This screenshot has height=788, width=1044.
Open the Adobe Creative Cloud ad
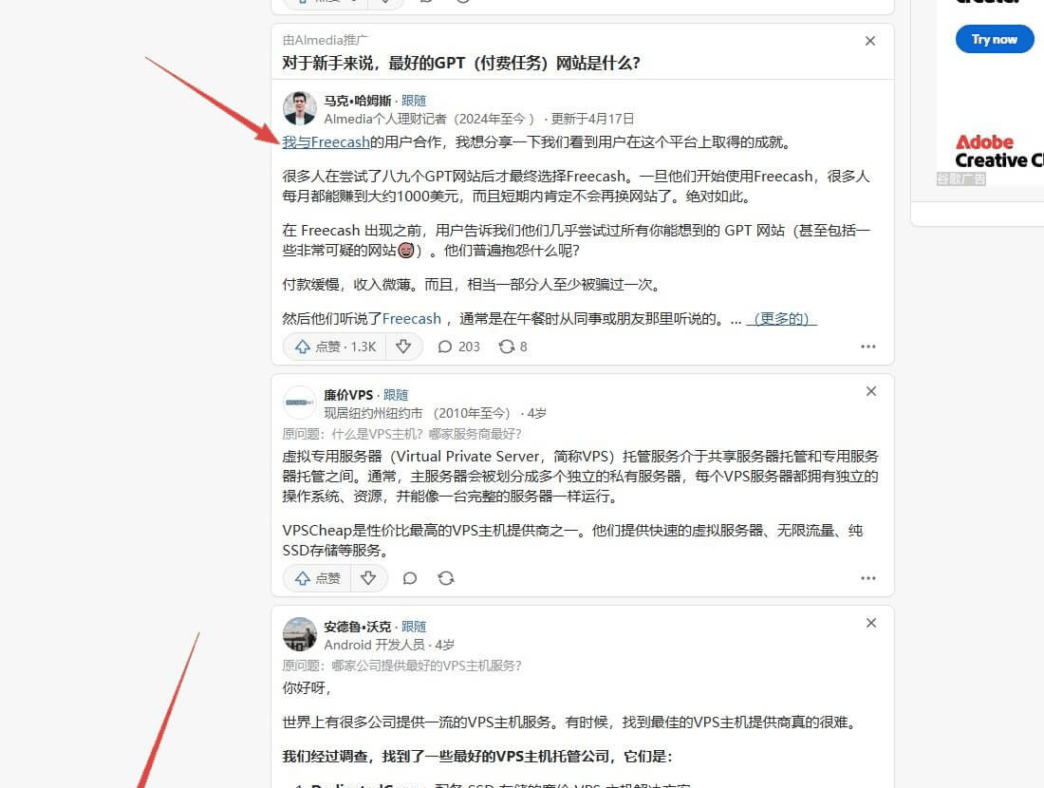(x=998, y=151)
